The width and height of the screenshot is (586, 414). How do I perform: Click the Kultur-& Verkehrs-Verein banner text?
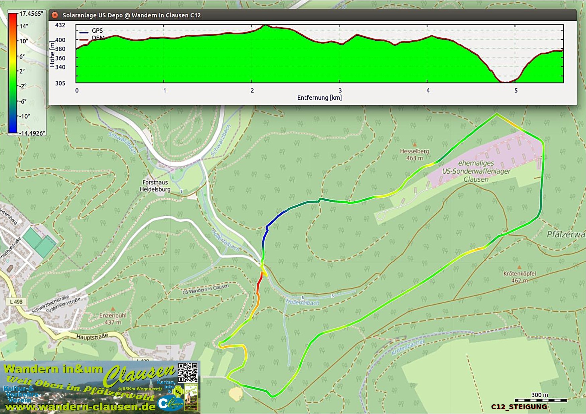point(21,394)
